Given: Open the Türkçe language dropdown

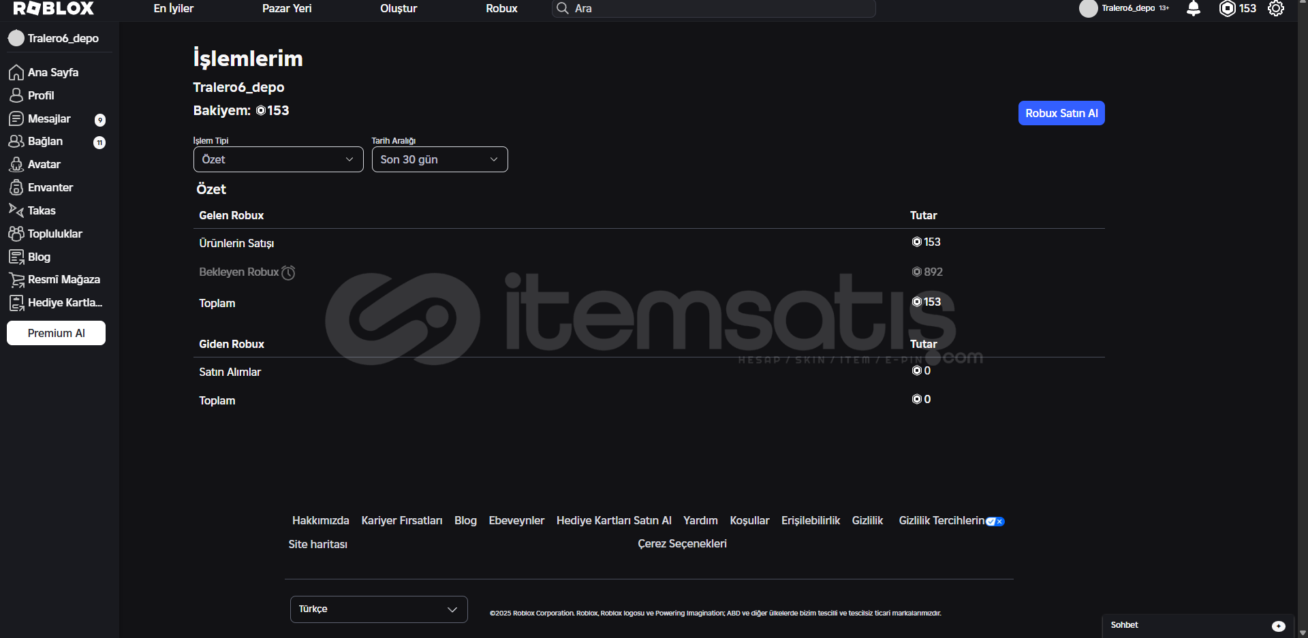Looking at the screenshot, I should 379,609.
